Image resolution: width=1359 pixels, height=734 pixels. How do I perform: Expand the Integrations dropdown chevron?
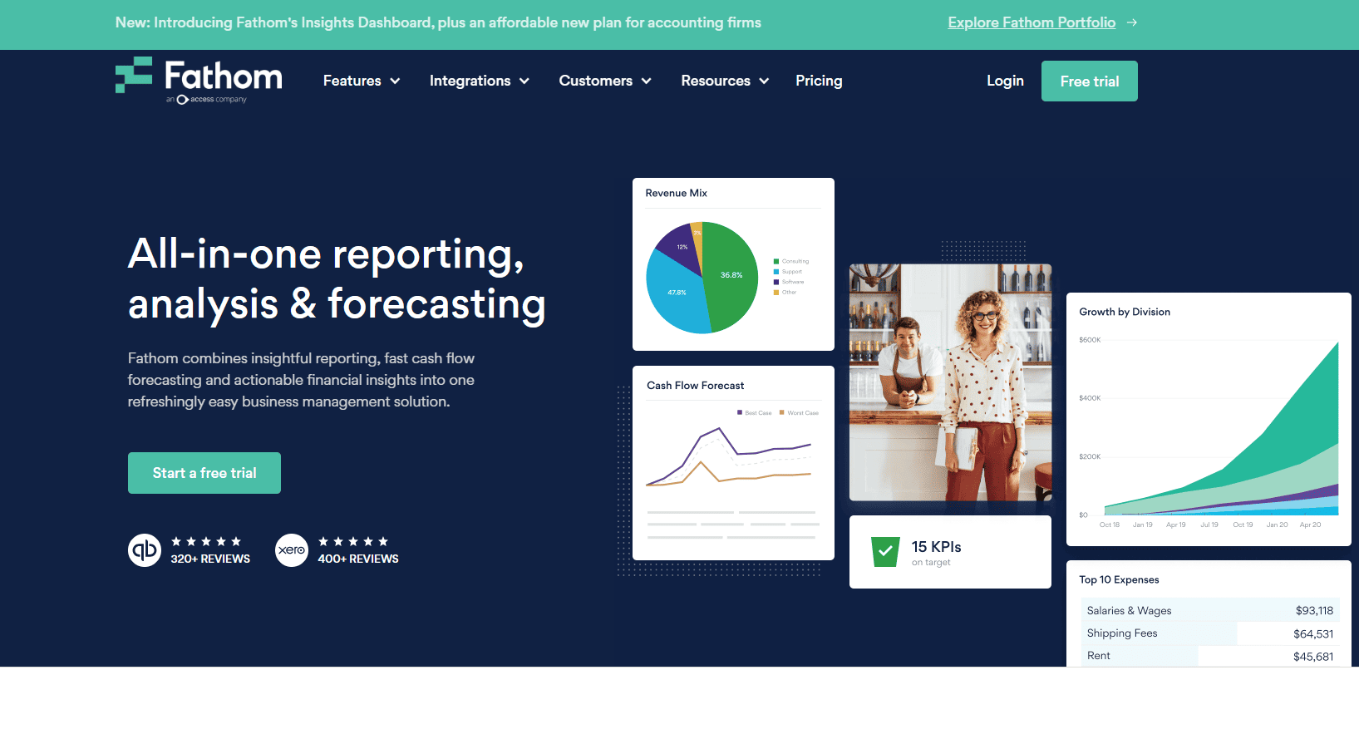point(524,81)
